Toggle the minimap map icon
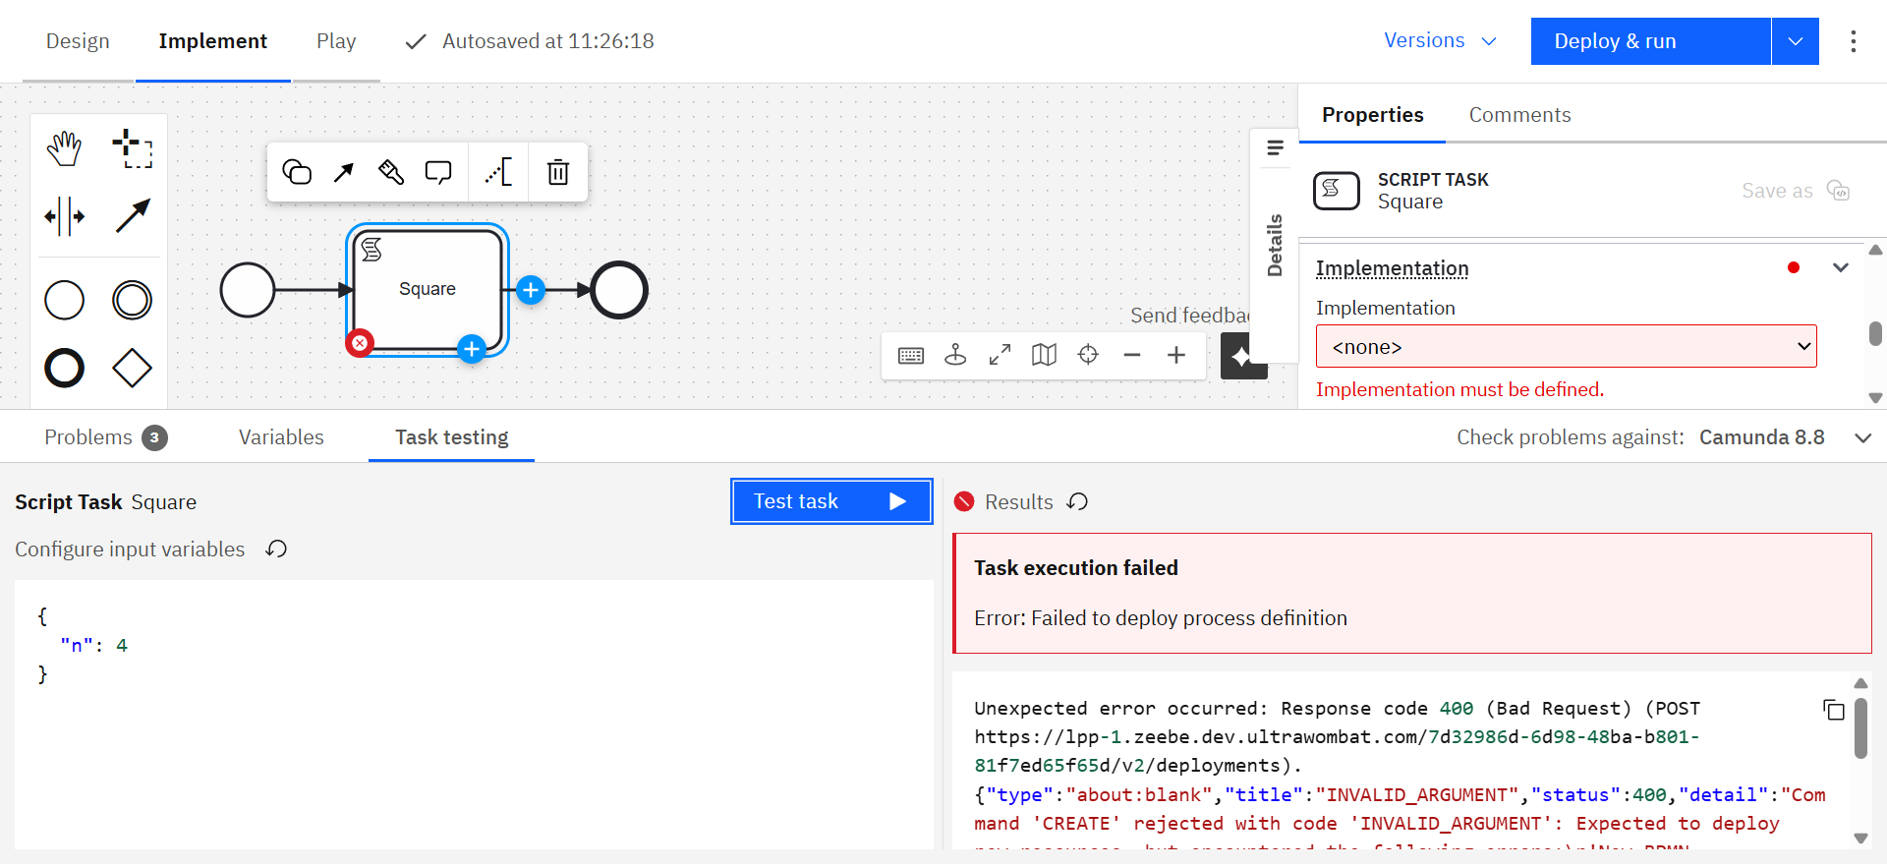This screenshot has width=1887, height=868. click(x=1044, y=355)
